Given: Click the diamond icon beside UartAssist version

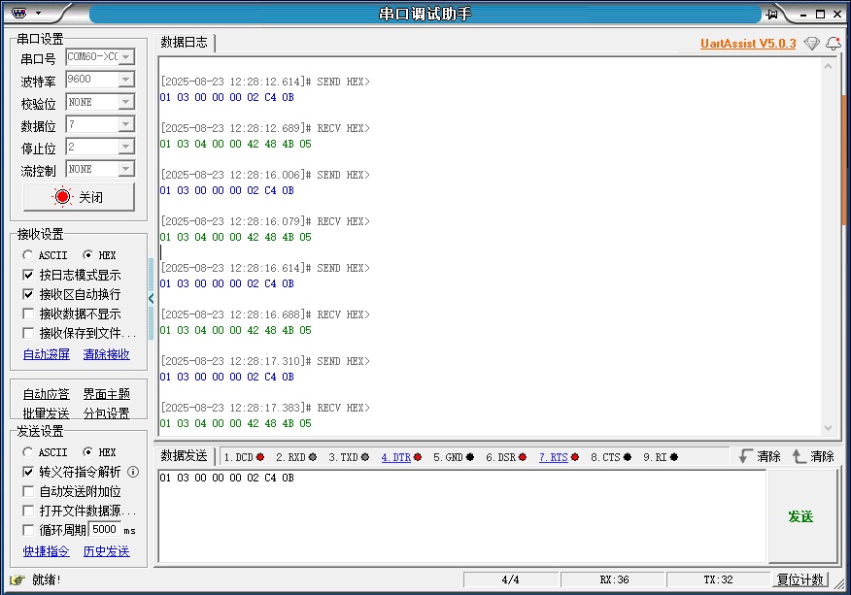Looking at the screenshot, I should click(811, 44).
